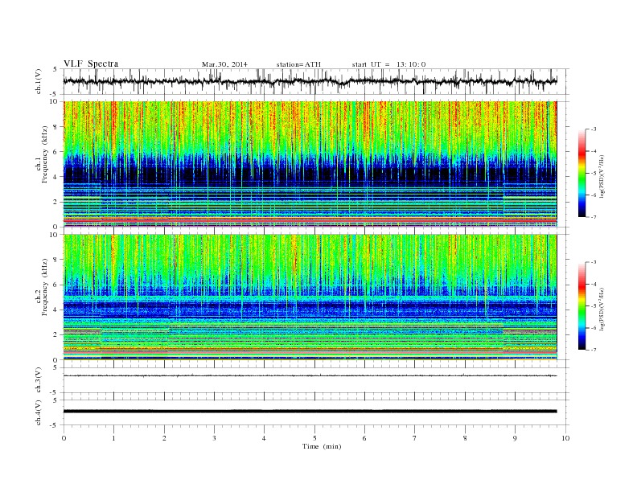
Task: Click the time axis tick label '10'
Action: 565,438
